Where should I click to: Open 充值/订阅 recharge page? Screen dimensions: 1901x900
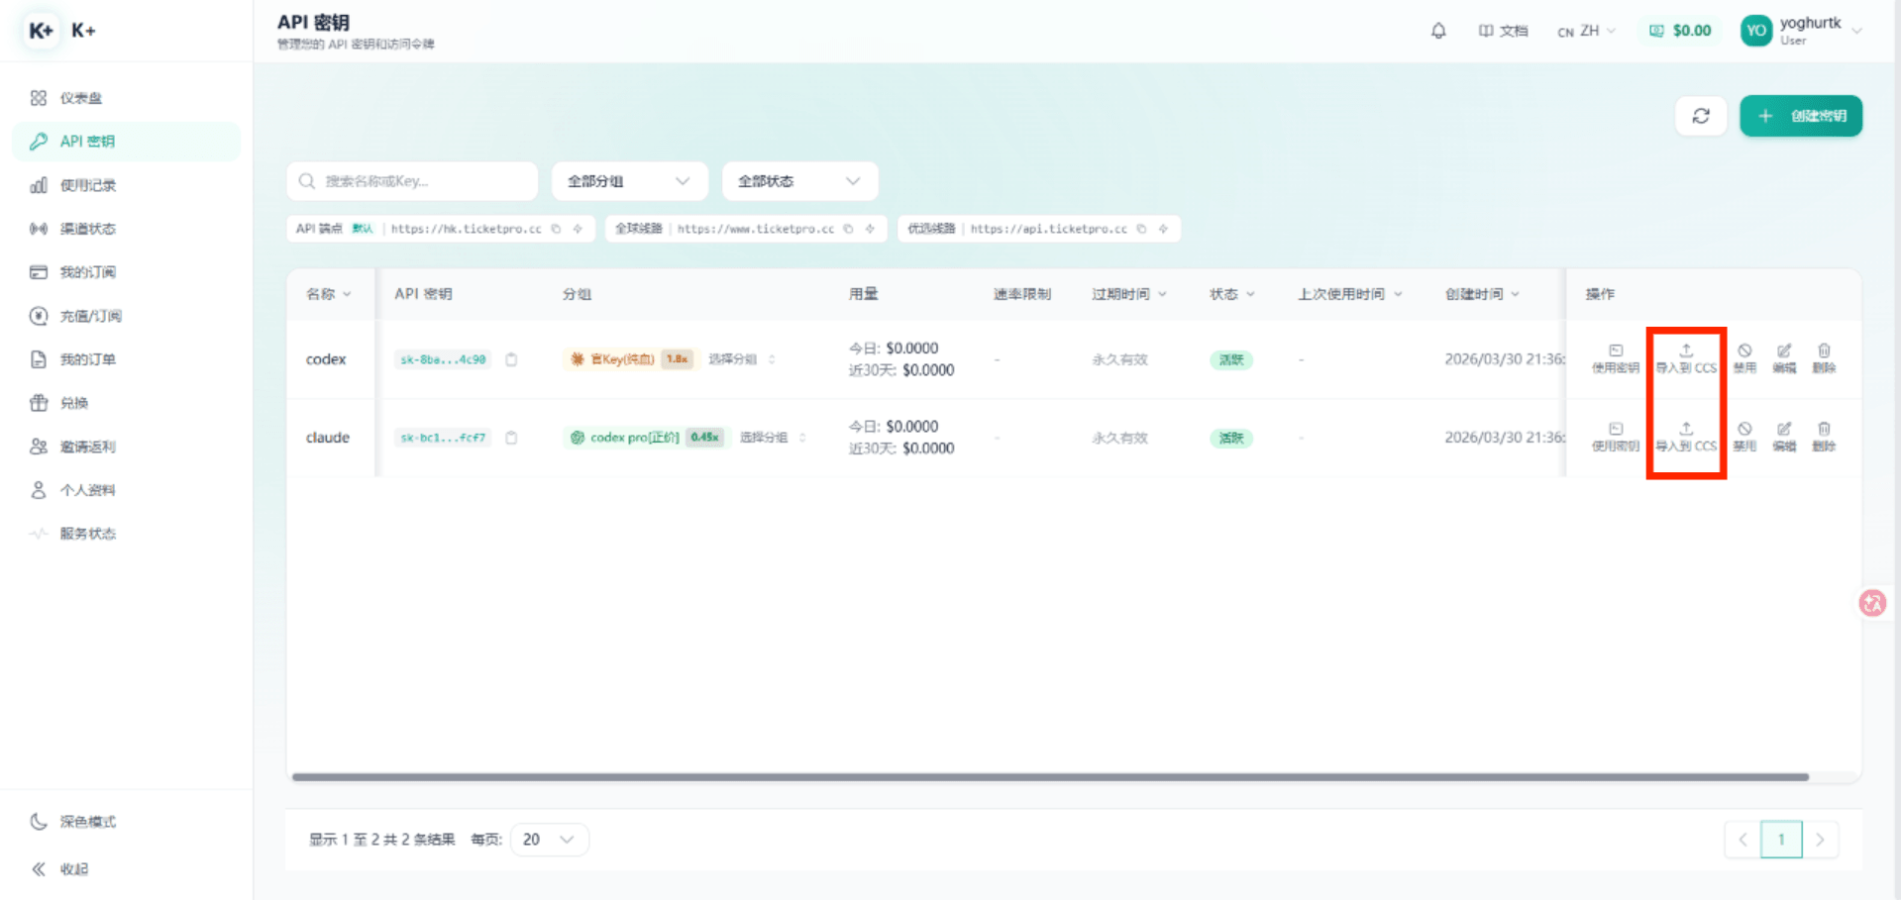pyautogui.click(x=127, y=316)
